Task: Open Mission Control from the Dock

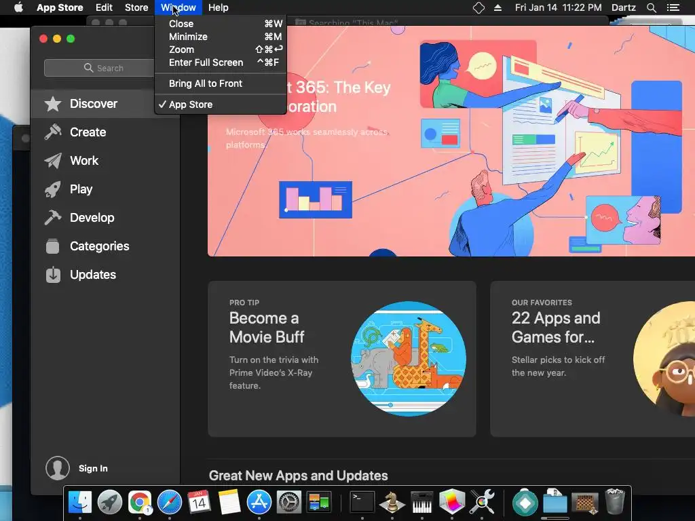Action: tap(319, 503)
